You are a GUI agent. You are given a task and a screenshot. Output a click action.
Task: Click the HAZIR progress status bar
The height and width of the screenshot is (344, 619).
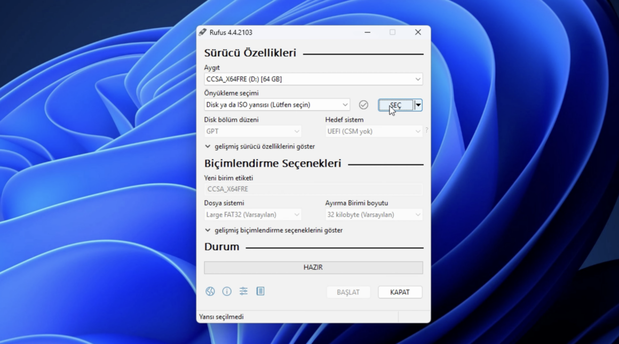click(313, 268)
